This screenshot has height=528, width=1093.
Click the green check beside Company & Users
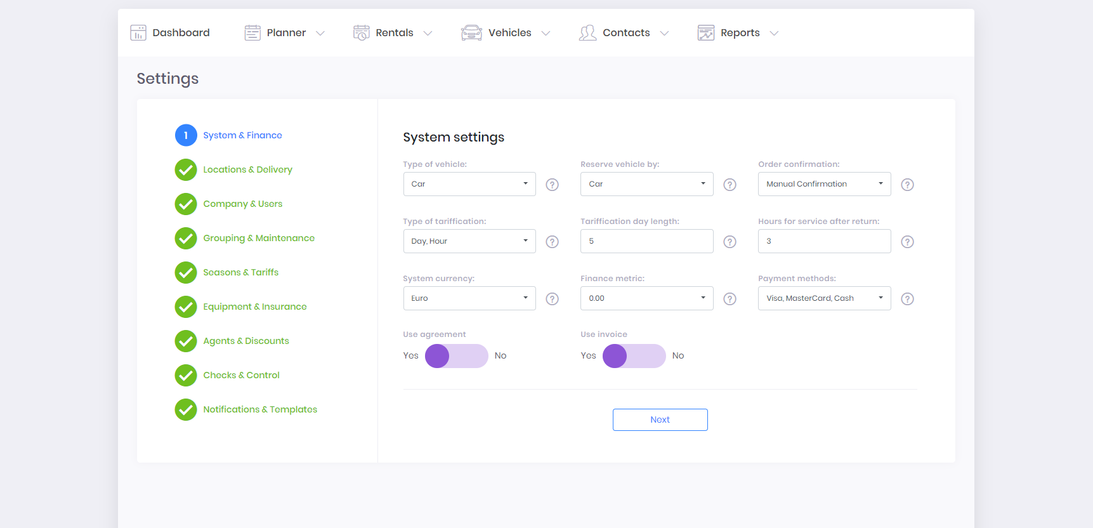(x=186, y=204)
